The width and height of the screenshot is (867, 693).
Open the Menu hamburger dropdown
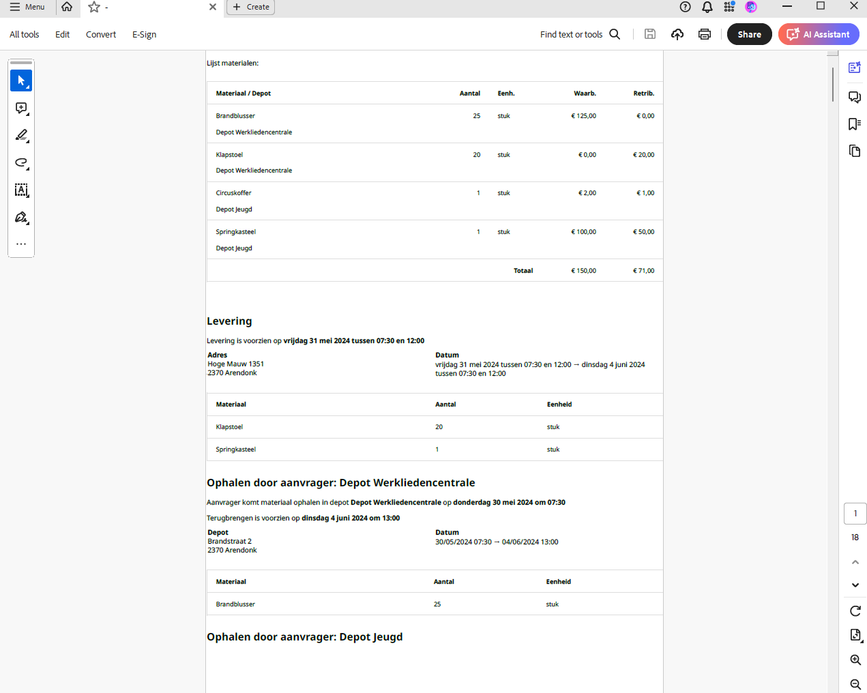click(x=27, y=7)
